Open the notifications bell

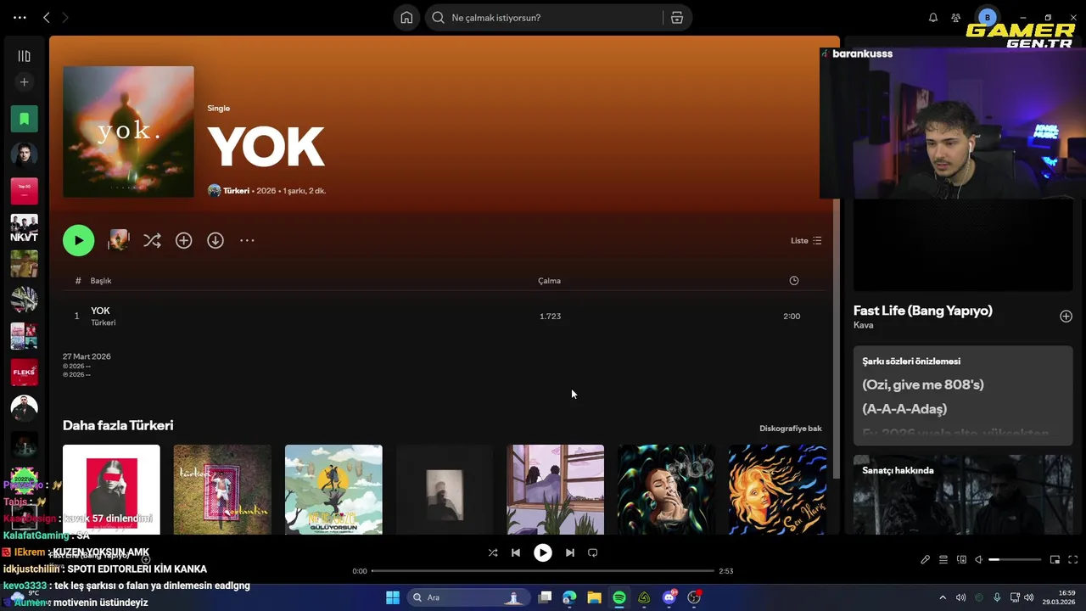pos(933,18)
